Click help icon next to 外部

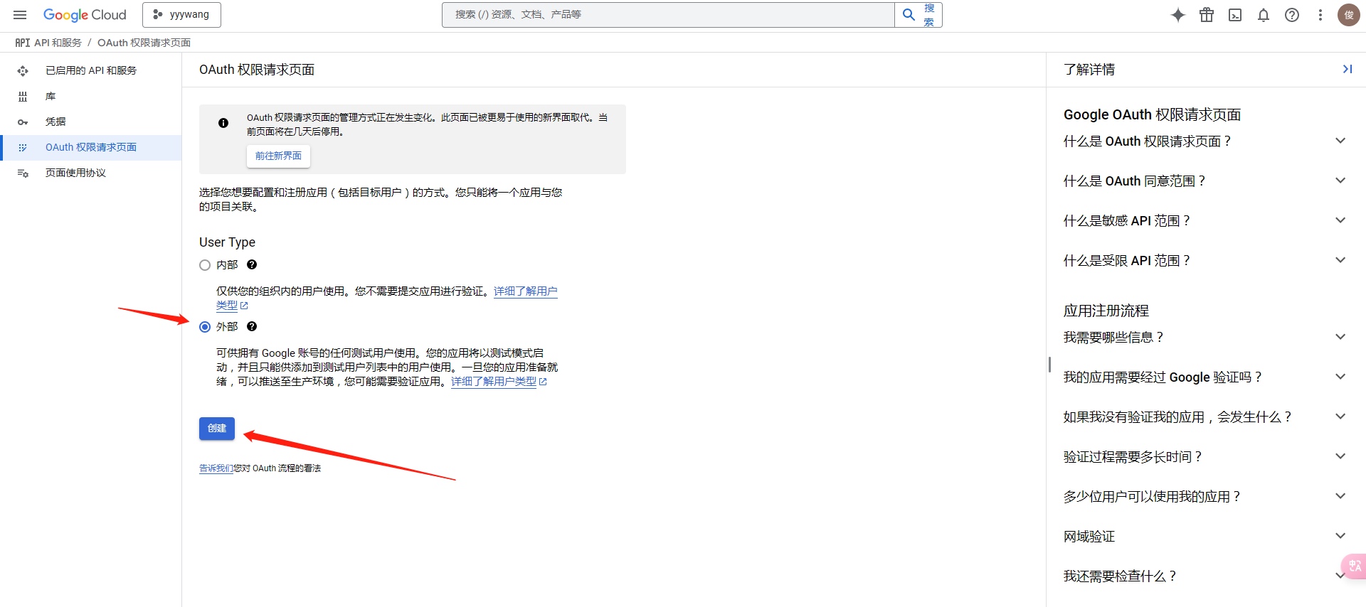pyautogui.click(x=252, y=326)
